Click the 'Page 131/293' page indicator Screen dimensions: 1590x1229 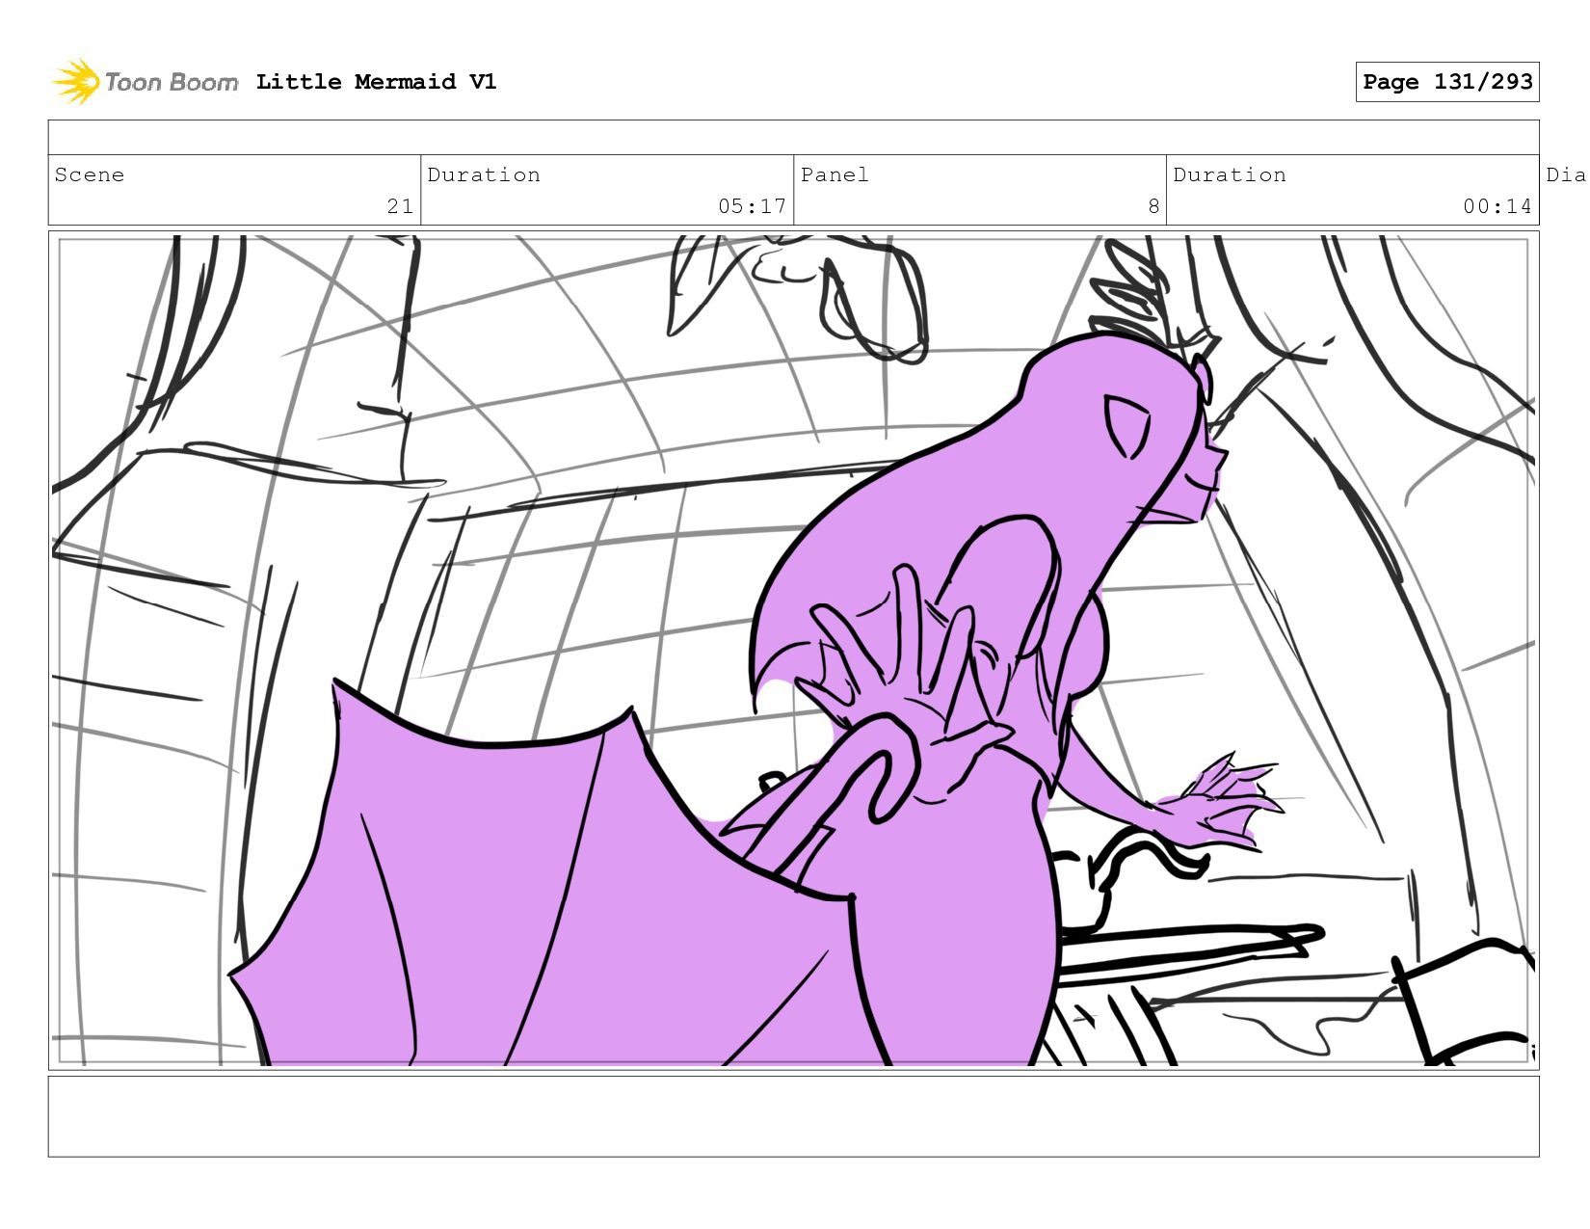[1447, 82]
